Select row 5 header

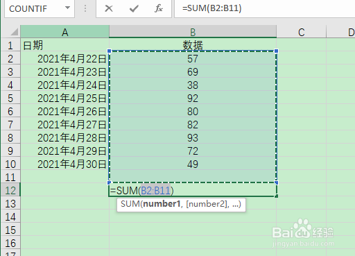tap(10, 98)
